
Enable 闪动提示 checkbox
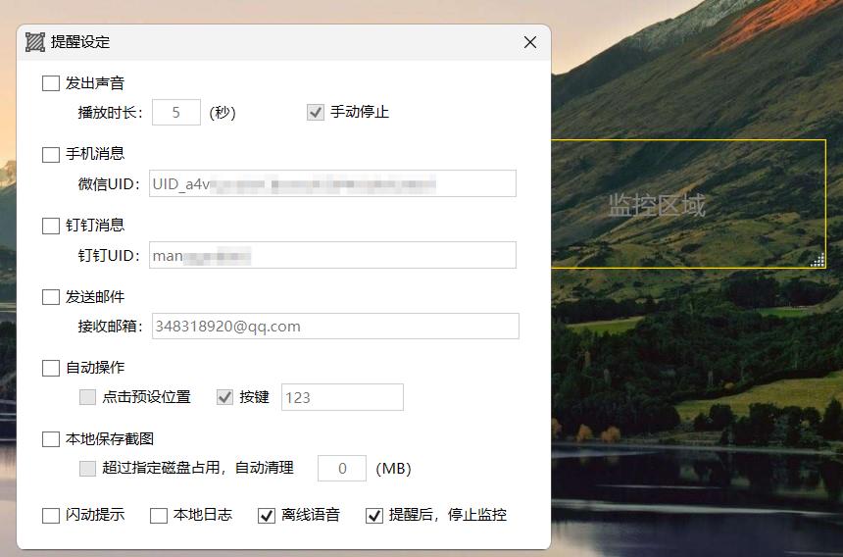point(51,515)
